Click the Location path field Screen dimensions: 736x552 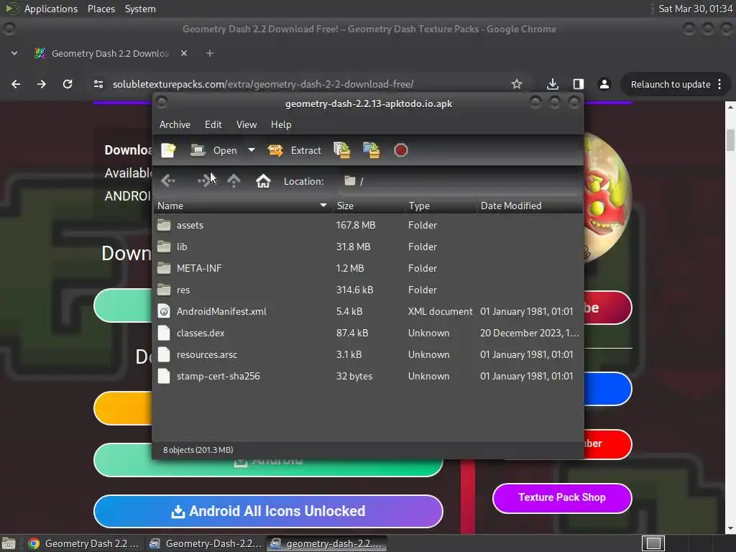[x=458, y=181]
